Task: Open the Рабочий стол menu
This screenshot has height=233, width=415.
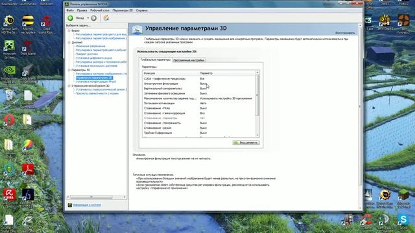Action: pos(99,10)
